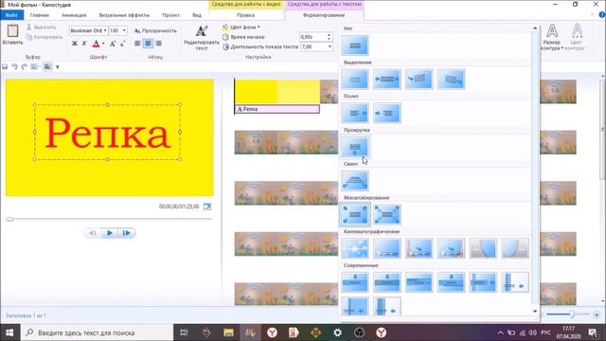606x341 pixels.
Task: Apply first Масштабирование zoom effect
Action: (x=355, y=215)
